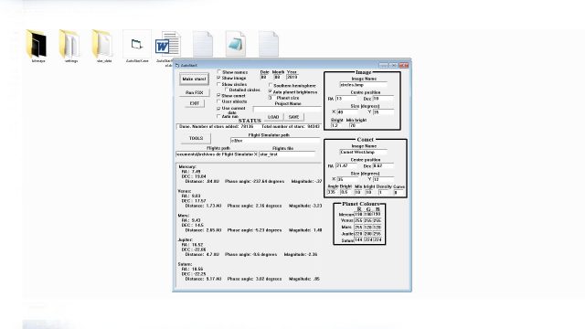
Task: Click the Mercury R colour value field
Action: click(358, 215)
